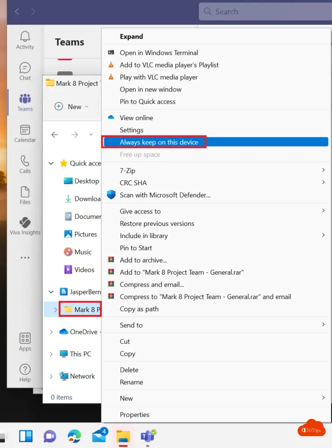Choose Properties from the context menu
The width and height of the screenshot is (332, 448).
pos(135,415)
